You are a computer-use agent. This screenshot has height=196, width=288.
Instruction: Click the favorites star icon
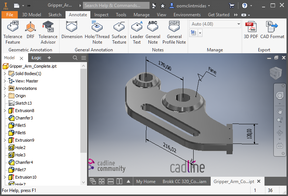[x=163, y=6]
